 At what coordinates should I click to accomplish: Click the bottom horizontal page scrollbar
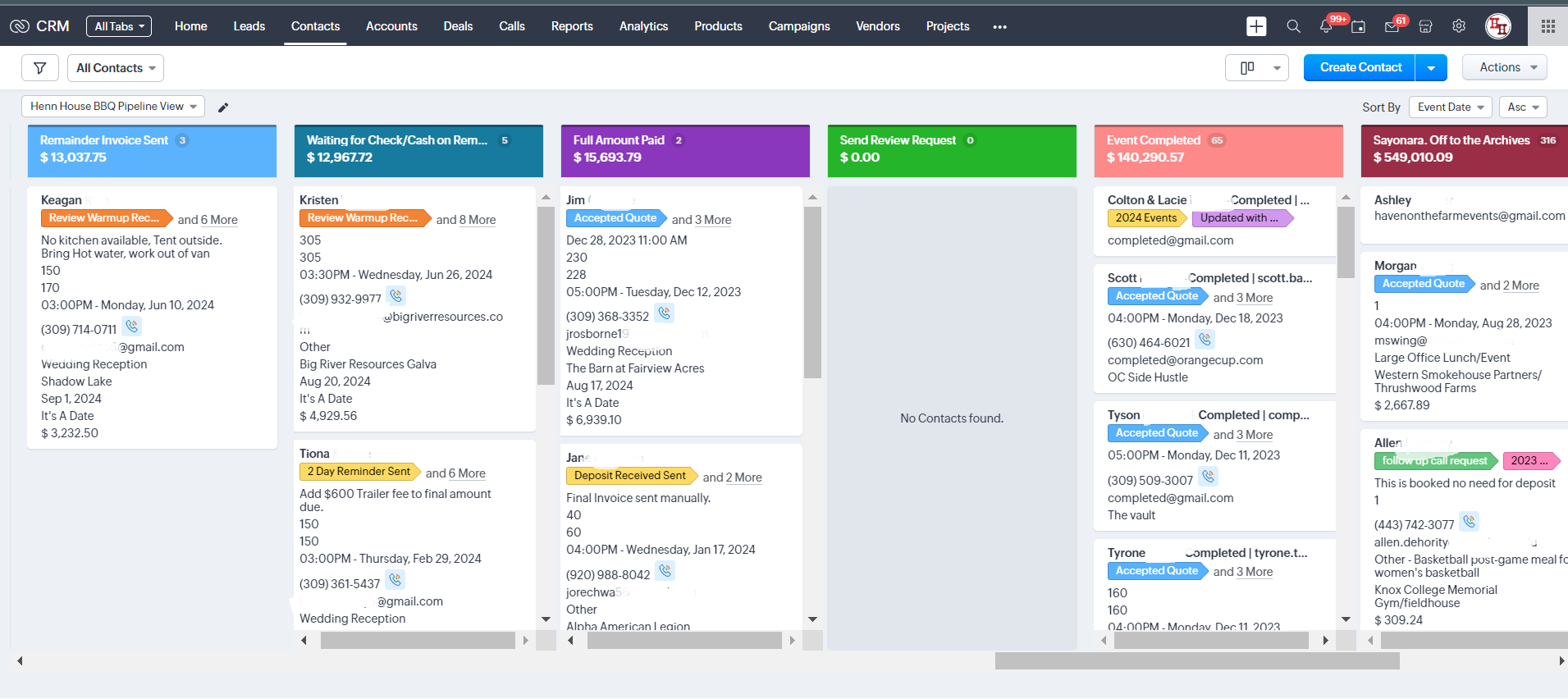tap(1196, 661)
